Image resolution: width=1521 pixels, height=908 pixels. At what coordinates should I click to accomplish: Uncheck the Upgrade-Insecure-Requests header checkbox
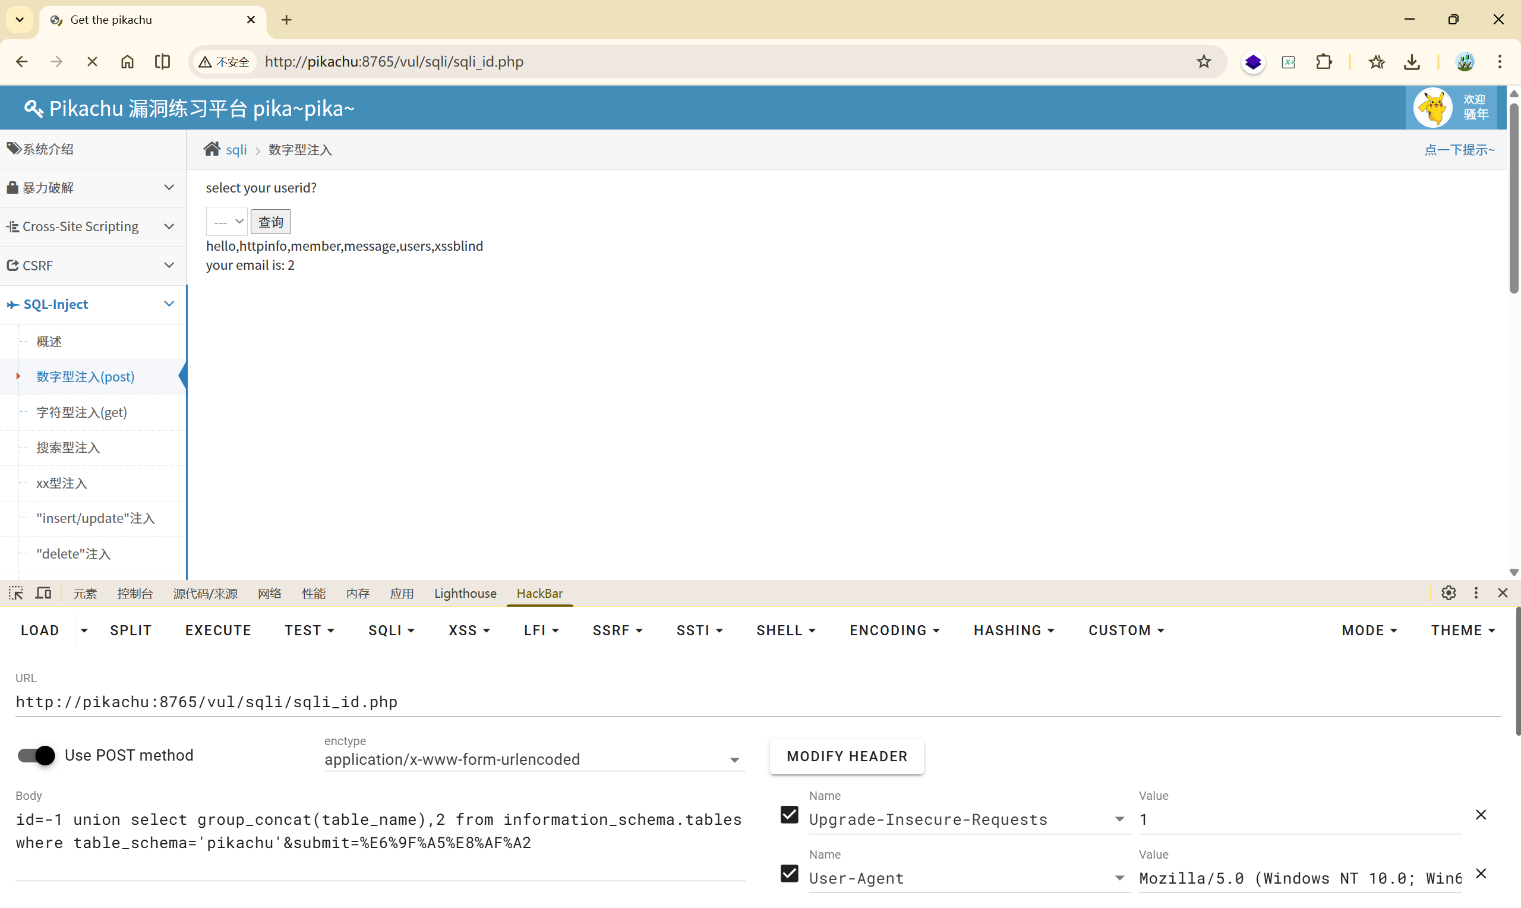click(789, 814)
